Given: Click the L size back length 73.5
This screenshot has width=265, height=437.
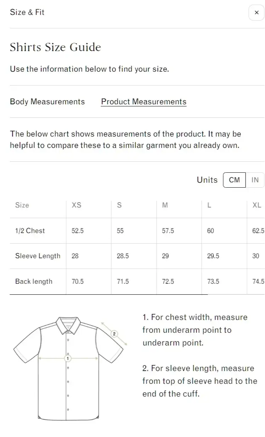Looking at the screenshot, I should (x=213, y=281).
